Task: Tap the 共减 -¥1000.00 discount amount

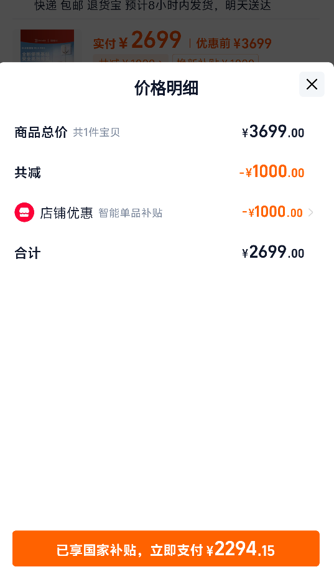Action: point(272,172)
